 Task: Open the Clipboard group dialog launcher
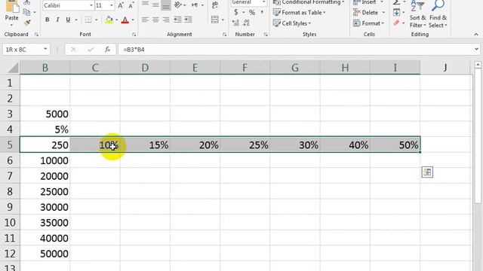click(x=36, y=35)
